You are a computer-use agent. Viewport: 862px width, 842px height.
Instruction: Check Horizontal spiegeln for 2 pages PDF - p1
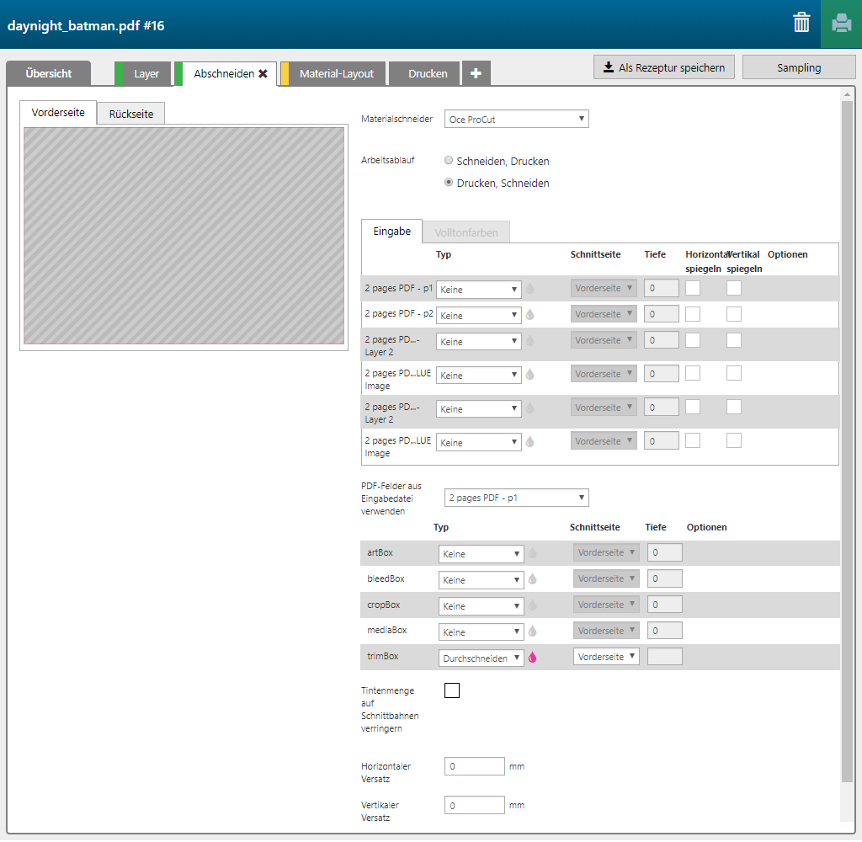(x=693, y=288)
